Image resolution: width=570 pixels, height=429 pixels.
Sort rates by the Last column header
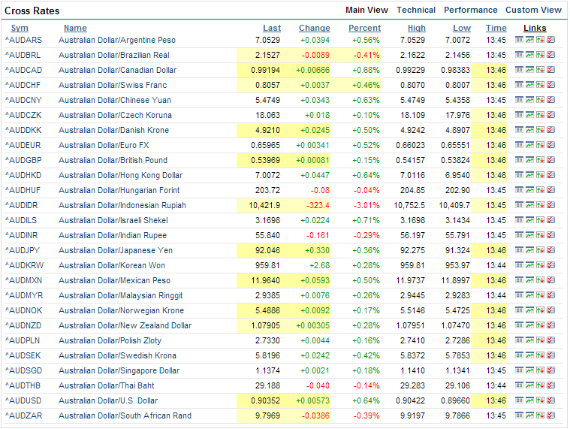(272, 28)
